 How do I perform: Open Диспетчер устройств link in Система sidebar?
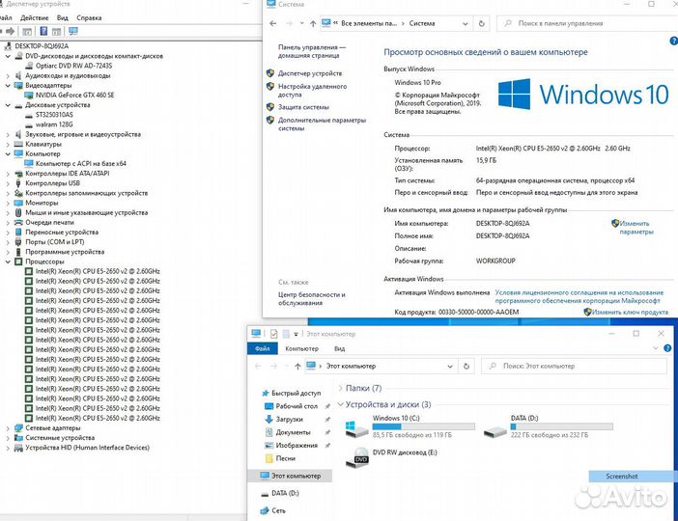click(x=310, y=73)
